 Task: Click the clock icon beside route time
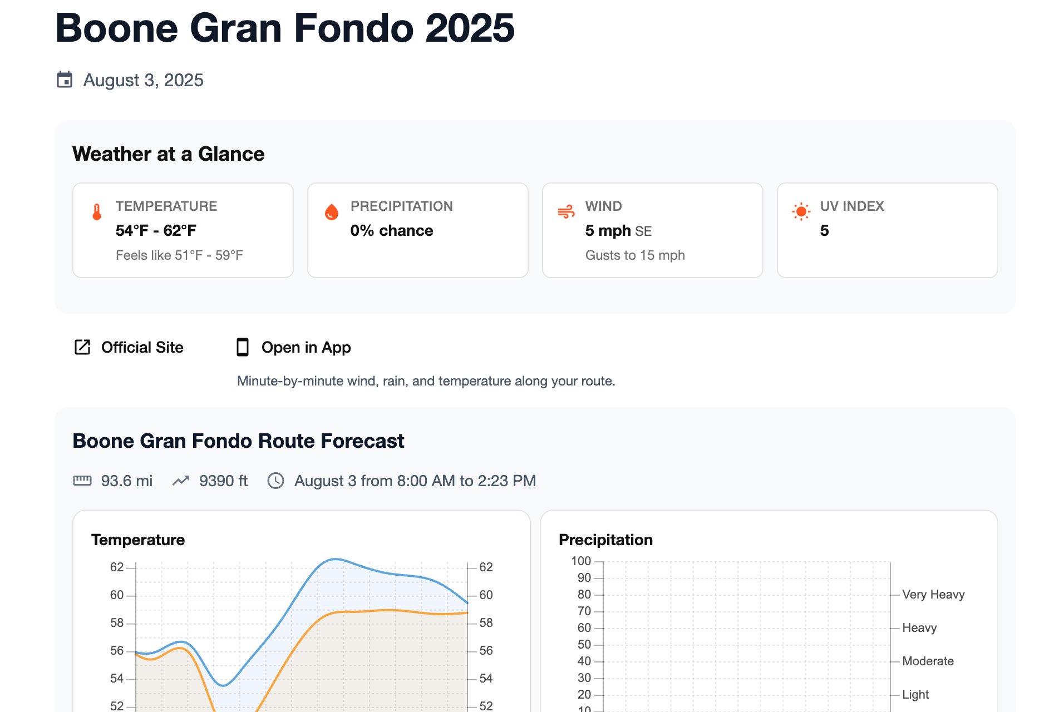[276, 481]
